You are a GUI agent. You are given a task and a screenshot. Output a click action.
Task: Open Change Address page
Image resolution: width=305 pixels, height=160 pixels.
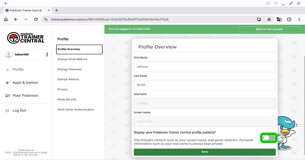pos(68,79)
